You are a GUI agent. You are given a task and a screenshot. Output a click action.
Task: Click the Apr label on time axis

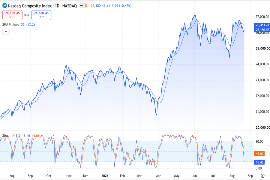pyautogui.click(x=158, y=176)
